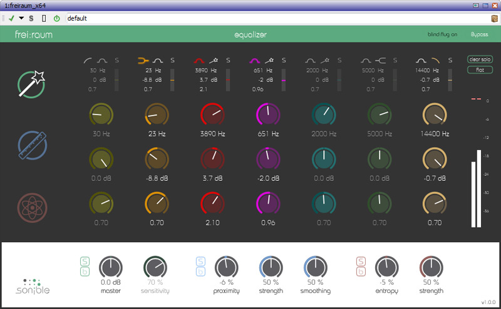Choose low-cut filter shape for 30 Hz band
The height and width of the screenshot is (309, 501).
88,60
